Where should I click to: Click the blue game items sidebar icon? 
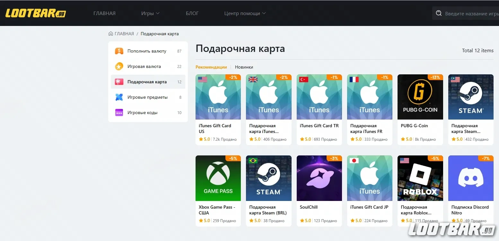(119, 97)
